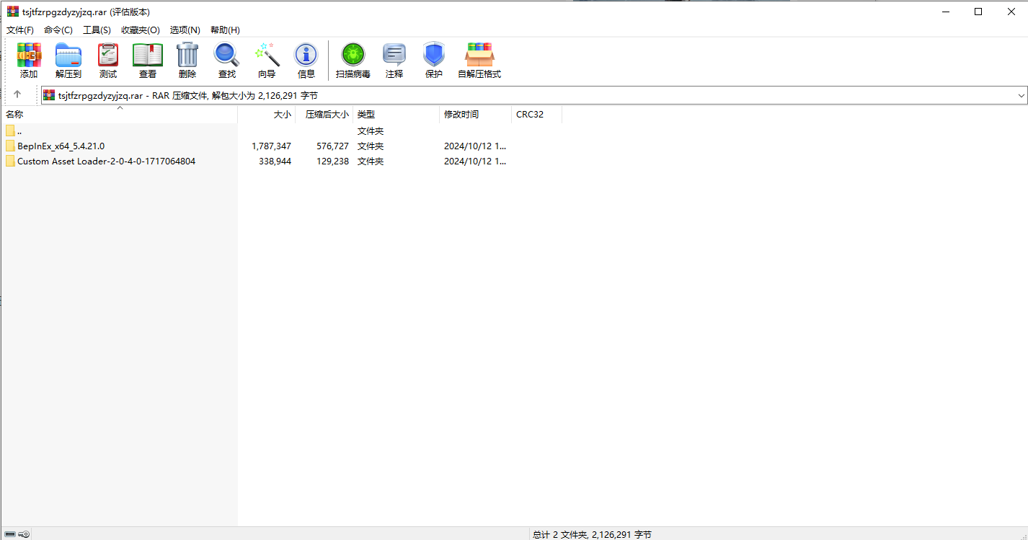Click the status bar drive/key icon
Viewport: 1028px width, 540px height.
17,534
